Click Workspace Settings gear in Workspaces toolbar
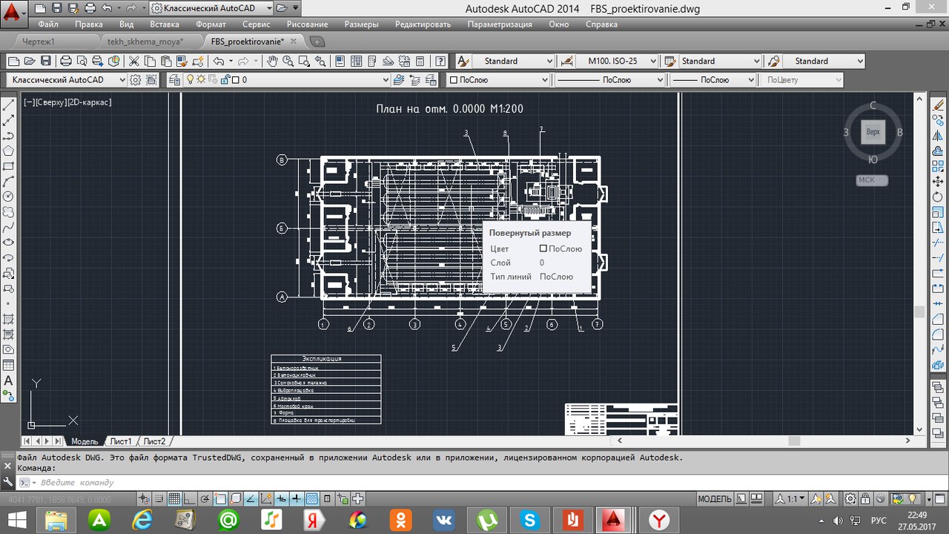Viewport: 949px width, 534px height. pyautogui.click(x=136, y=79)
